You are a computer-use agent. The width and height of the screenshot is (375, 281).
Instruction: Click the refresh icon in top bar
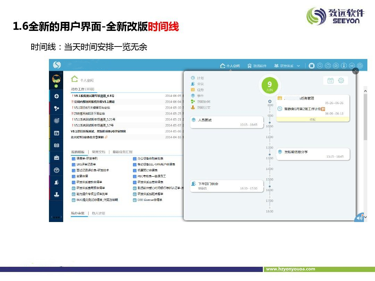click(328, 66)
